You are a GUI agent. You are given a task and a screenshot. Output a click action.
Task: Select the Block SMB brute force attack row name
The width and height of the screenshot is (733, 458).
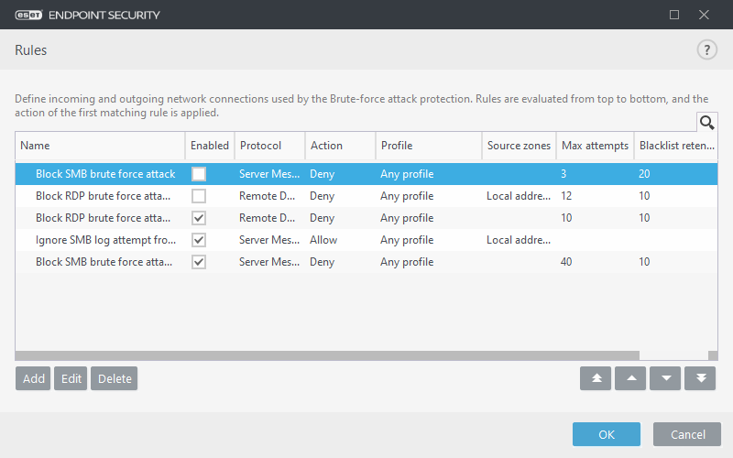[x=105, y=174]
